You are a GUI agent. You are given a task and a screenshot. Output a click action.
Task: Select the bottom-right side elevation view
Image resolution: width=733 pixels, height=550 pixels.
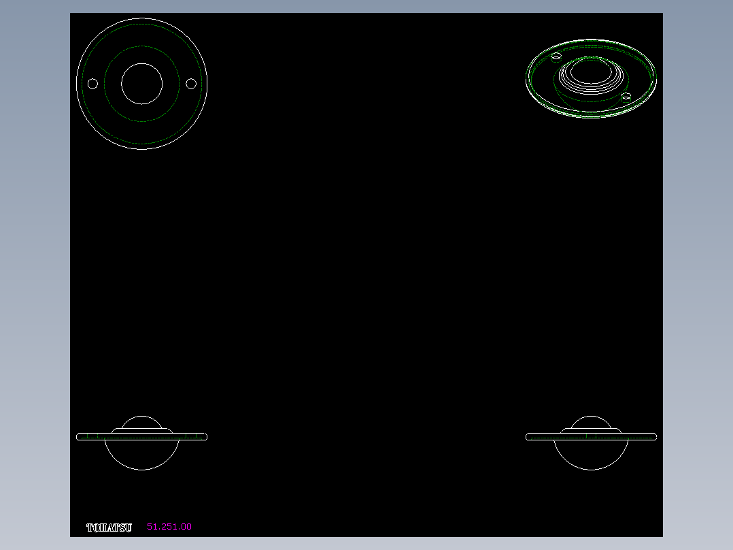coord(591,443)
